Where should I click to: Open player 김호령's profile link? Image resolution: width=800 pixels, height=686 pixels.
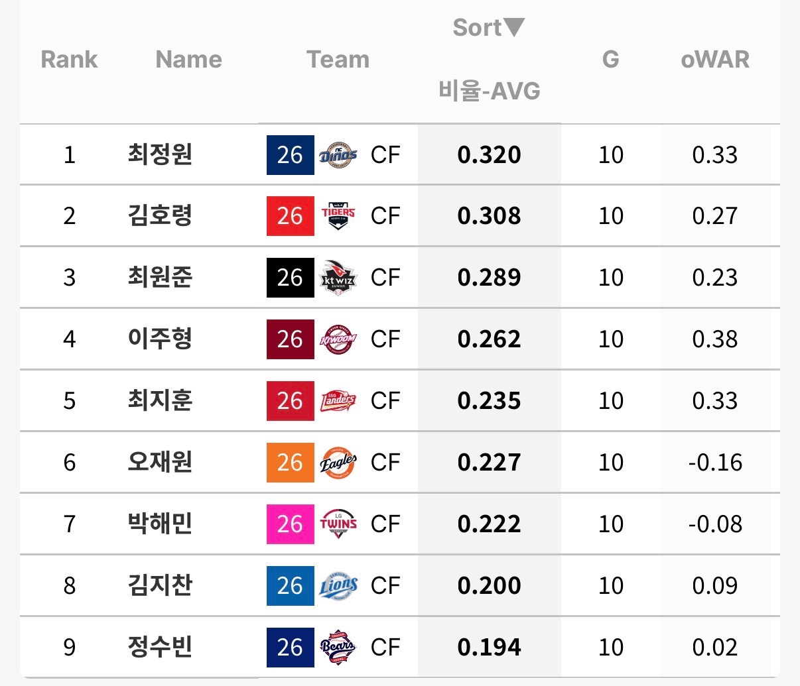(x=160, y=216)
